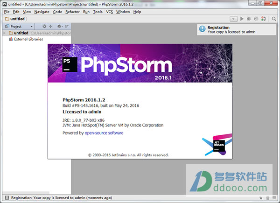Open the View menu

(27, 12)
